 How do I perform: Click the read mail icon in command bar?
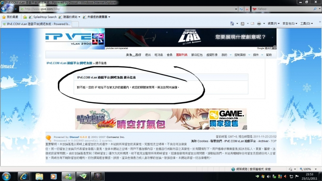coord(253,24)
